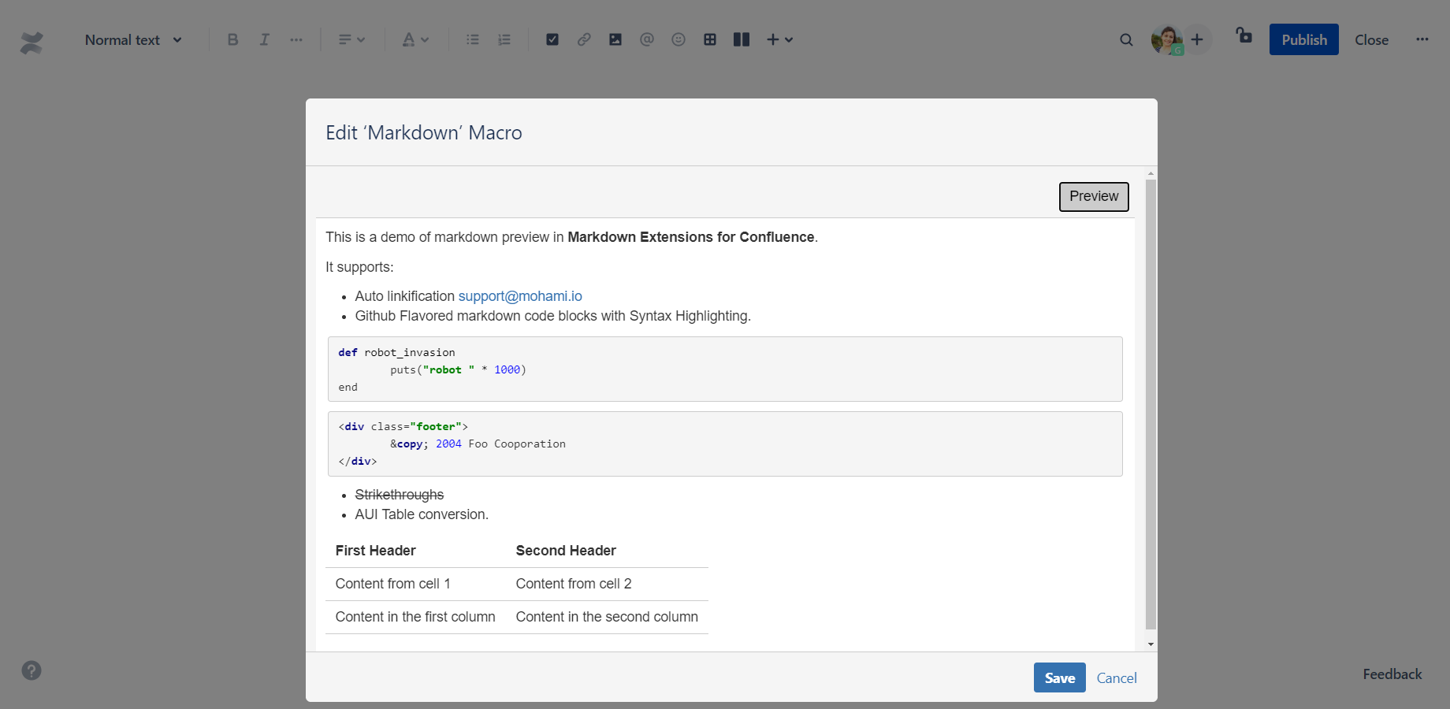
Task: Open the text color dropdown
Action: [x=415, y=39]
